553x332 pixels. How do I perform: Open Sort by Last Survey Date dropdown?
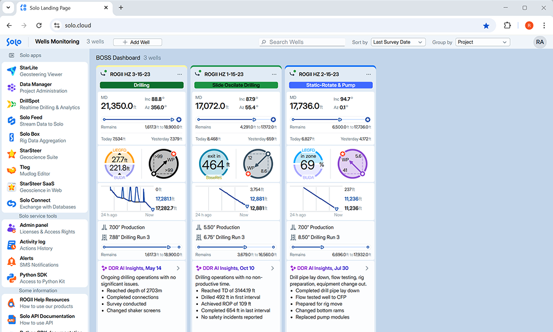click(x=398, y=42)
